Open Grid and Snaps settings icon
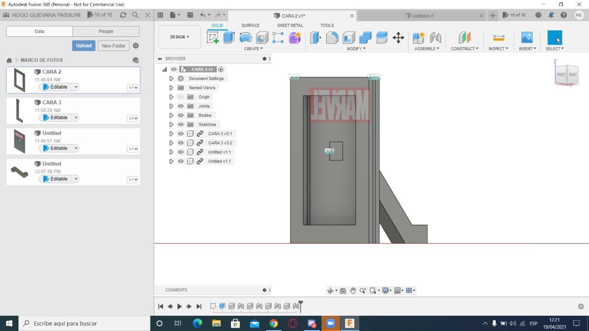This screenshot has height=331, width=589. click(x=398, y=291)
